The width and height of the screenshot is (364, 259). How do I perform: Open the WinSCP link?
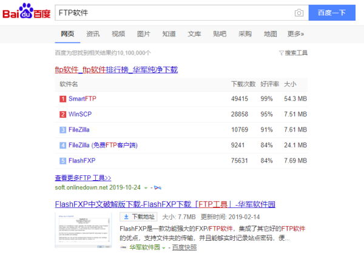pos(80,115)
